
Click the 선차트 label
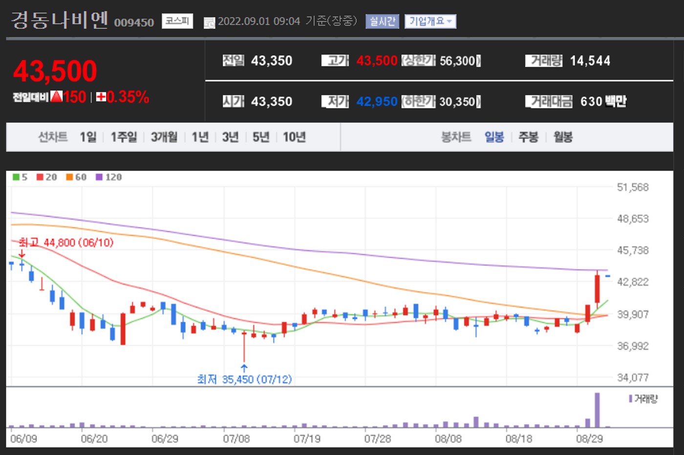53,137
